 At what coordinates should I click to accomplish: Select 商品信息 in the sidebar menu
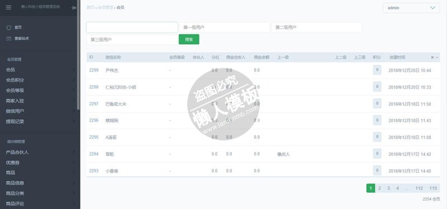pyautogui.click(x=15, y=183)
